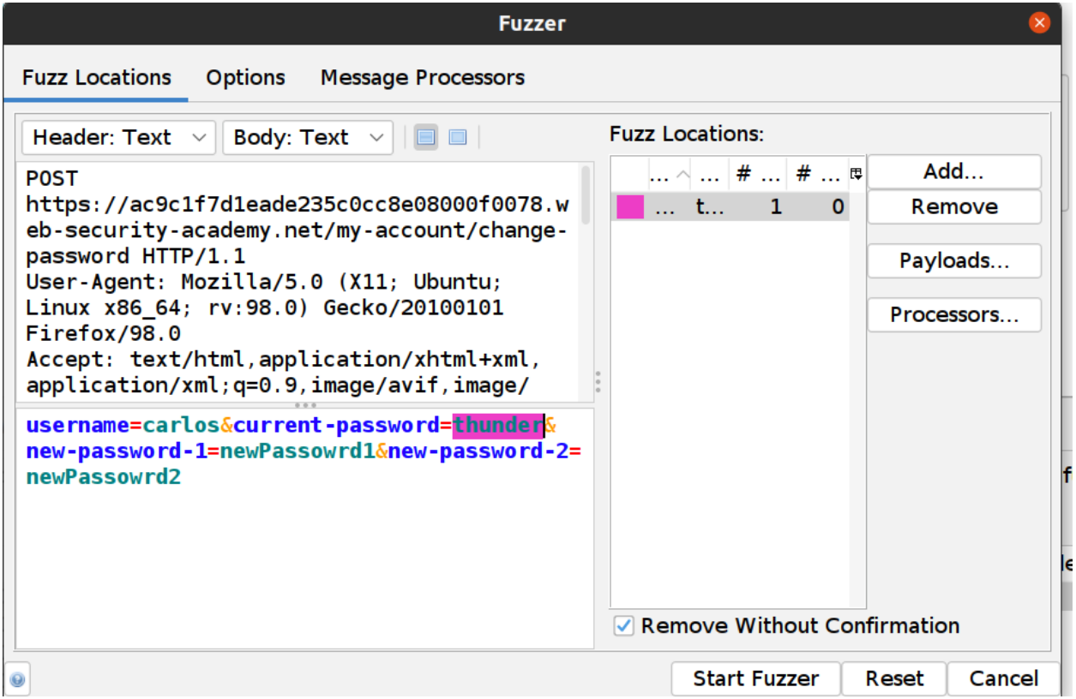Select the tabbed view icon

(457, 137)
